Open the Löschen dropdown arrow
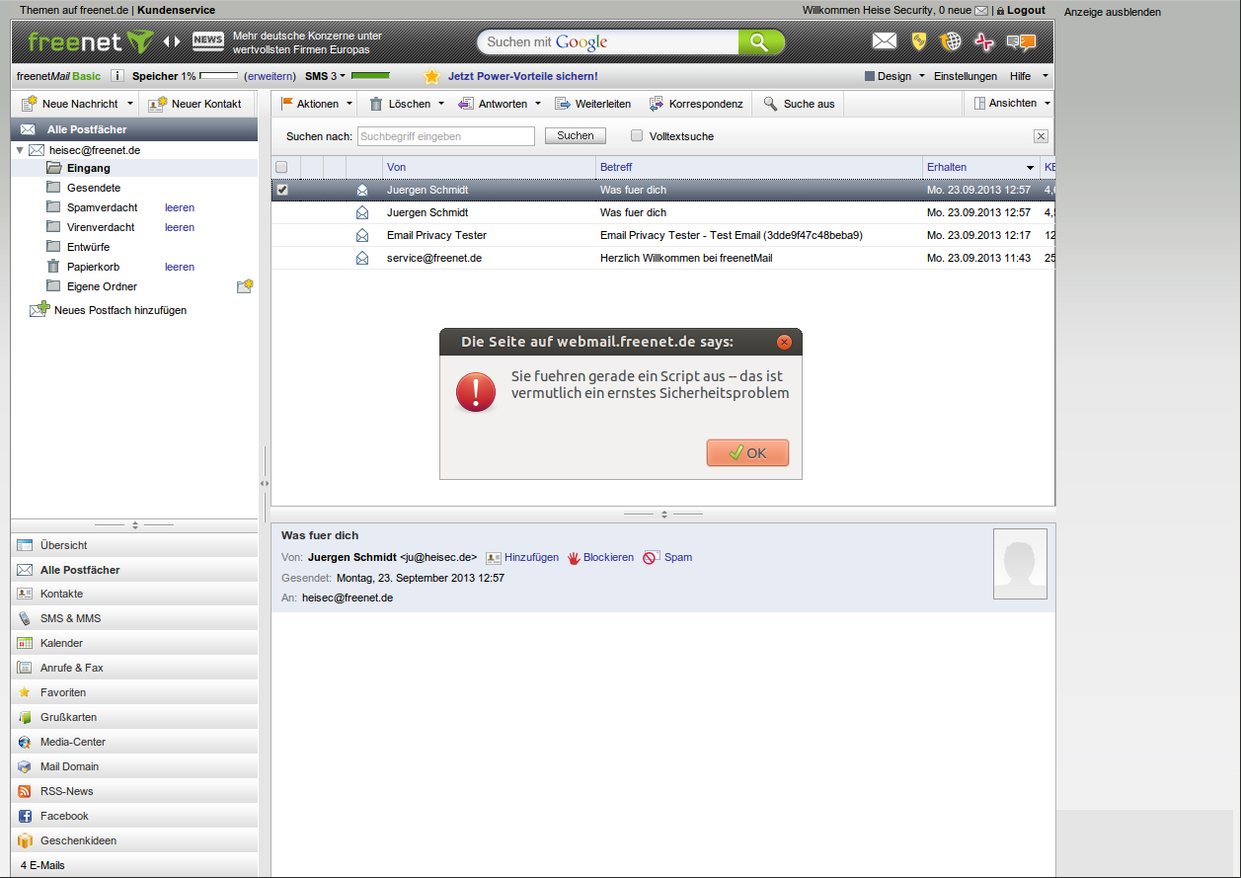1241x878 pixels. coord(440,104)
